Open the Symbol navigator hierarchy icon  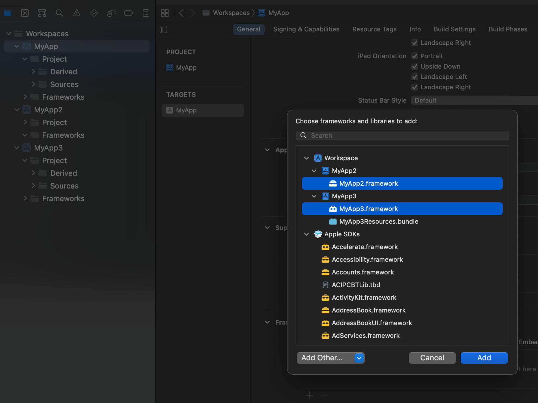click(42, 13)
